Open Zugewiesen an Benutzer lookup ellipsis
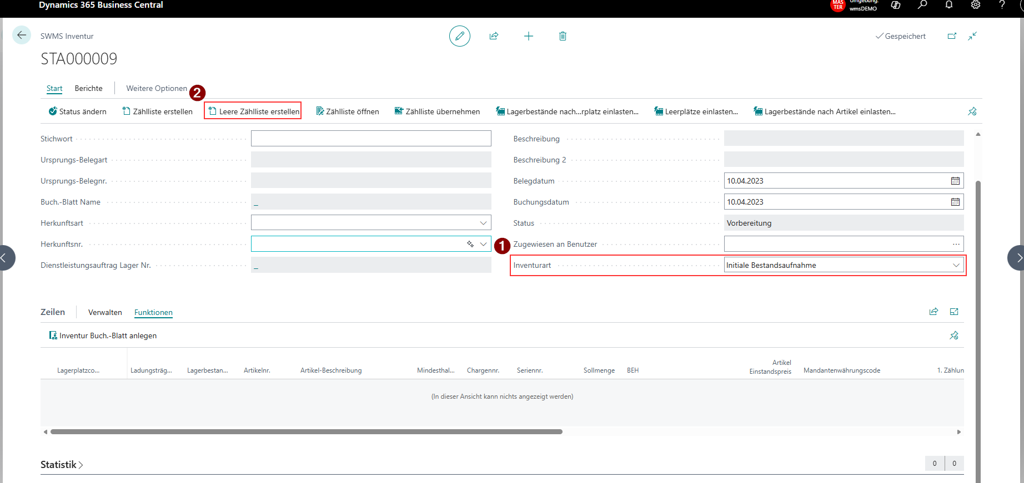1024x483 pixels. [956, 244]
